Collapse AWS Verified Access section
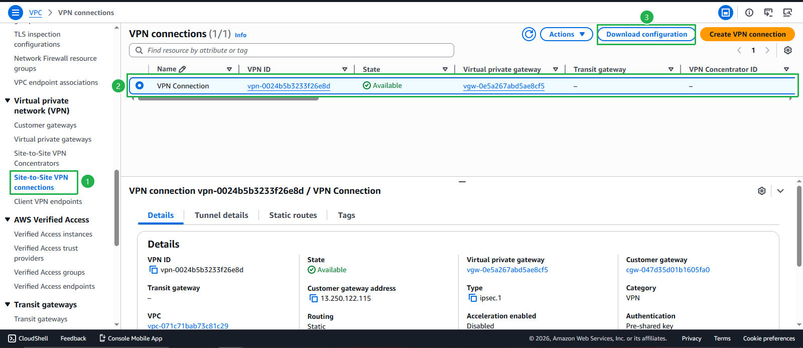The image size is (803, 348). 8,219
